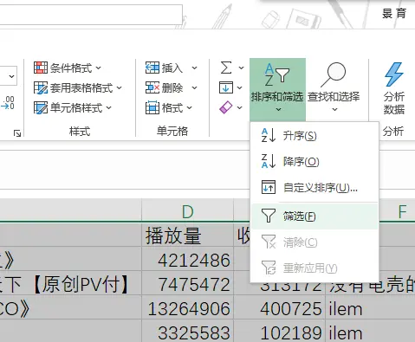415x342 pixels.
Task: Expand the Conditional Formatting chevron
Action: point(99,68)
